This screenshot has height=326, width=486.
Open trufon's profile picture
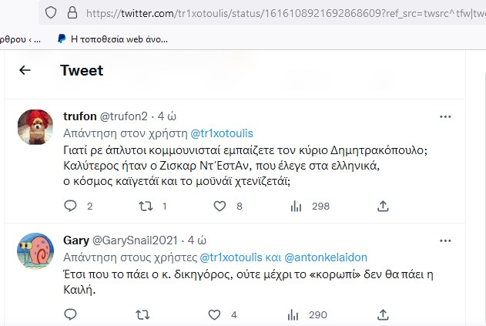tap(35, 127)
